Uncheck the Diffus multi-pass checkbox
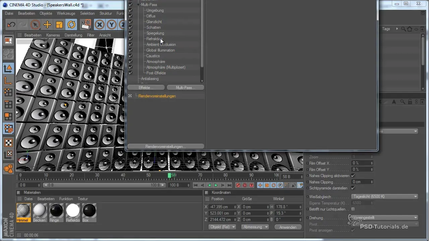This screenshot has height=241, width=429. pos(131,16)
